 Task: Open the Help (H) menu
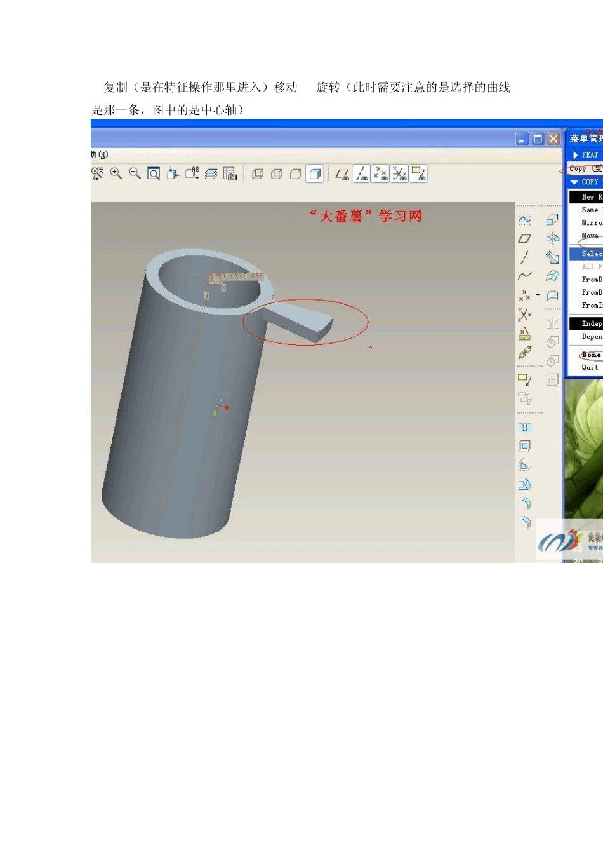(100, 154)
